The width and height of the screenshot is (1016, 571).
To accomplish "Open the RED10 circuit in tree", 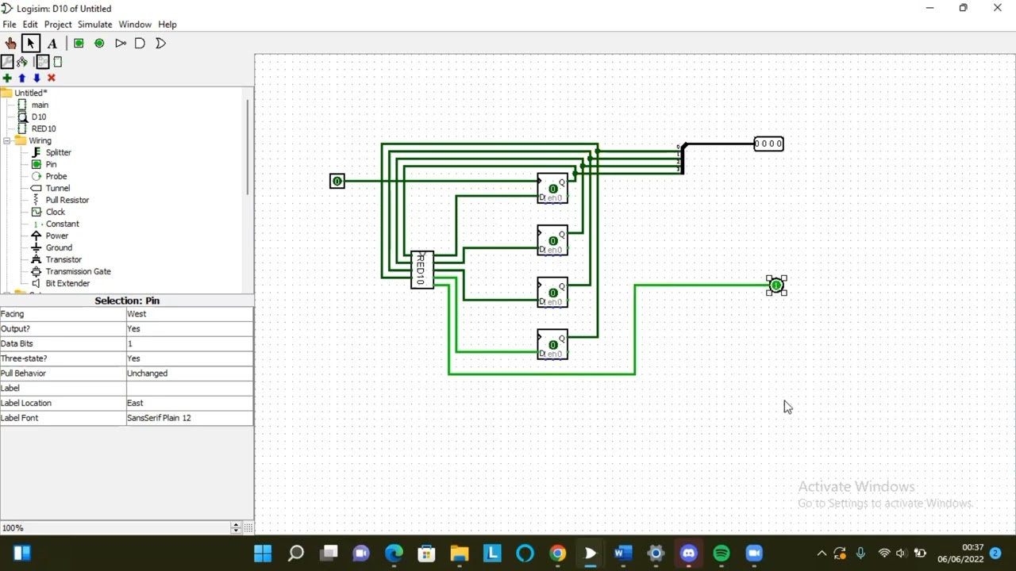I will coord(43,128).
